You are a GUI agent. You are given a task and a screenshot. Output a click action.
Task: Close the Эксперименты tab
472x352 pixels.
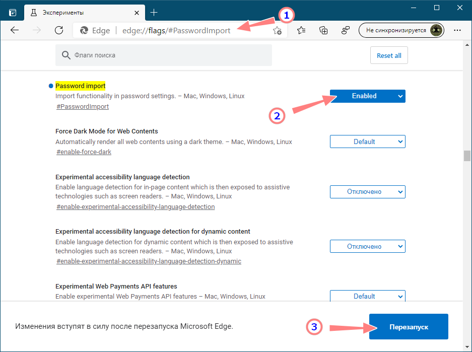coord(137,13)
